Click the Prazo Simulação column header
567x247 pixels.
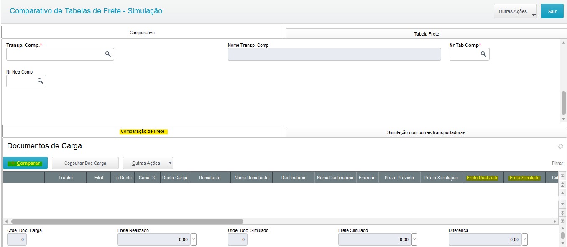coord(441,178)
